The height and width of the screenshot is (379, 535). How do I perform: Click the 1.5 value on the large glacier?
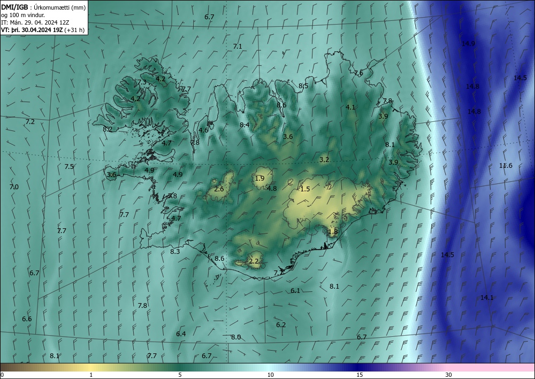click(305, 189)
